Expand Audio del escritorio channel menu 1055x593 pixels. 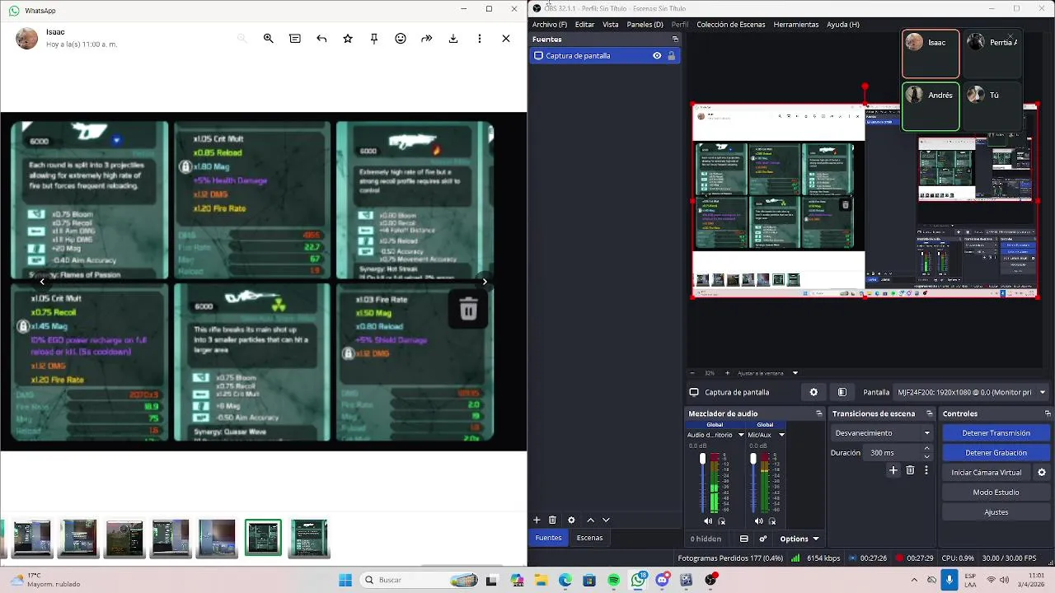(741, 435)
